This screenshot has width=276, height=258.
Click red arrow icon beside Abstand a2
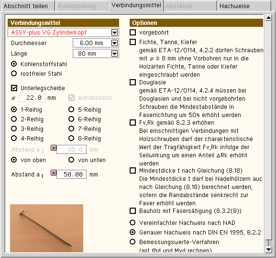[54, 148]
